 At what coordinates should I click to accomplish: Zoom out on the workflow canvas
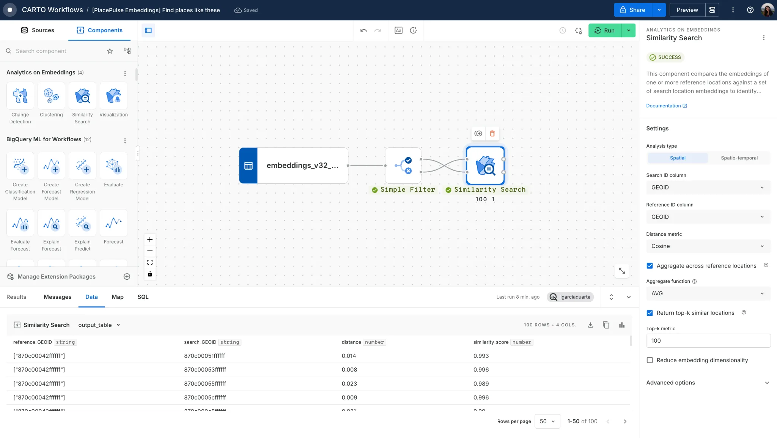point(150,251)
